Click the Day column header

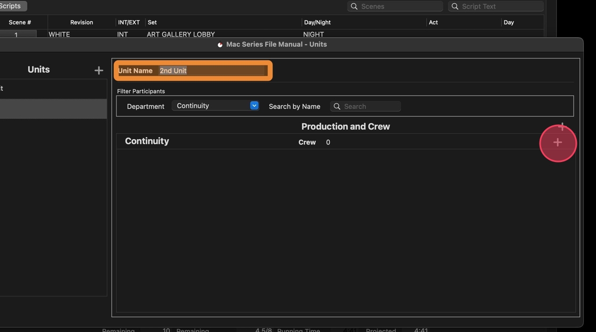[x=509, y=22]
